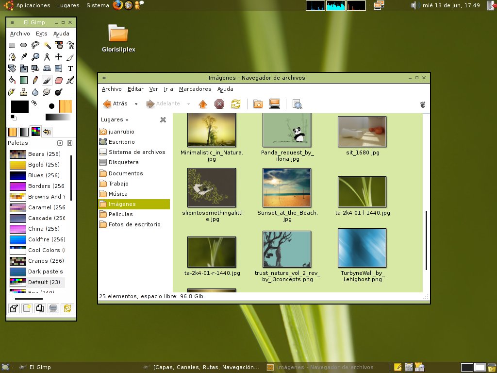
Task: Switch to the Gradients tab in Gimp dock
Action: [x=24, y=132]
